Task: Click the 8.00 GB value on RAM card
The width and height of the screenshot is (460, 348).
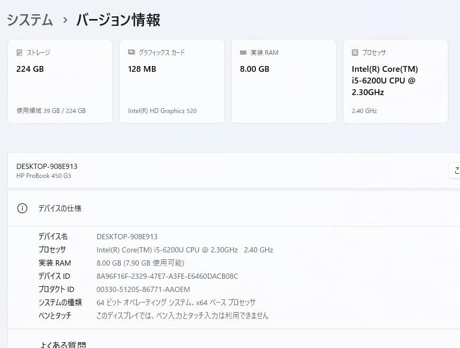Action: click(254, 69)
